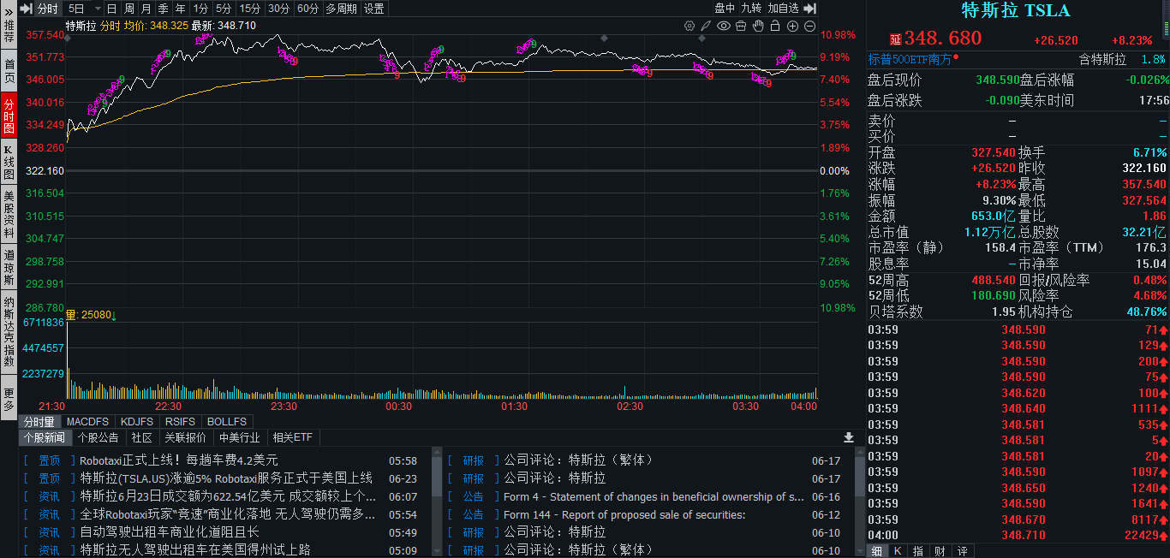Open the 标普500ETF南方 link
Viewport: 1170px width, 558px height.
pyautogui.click(x=910, y=60)
